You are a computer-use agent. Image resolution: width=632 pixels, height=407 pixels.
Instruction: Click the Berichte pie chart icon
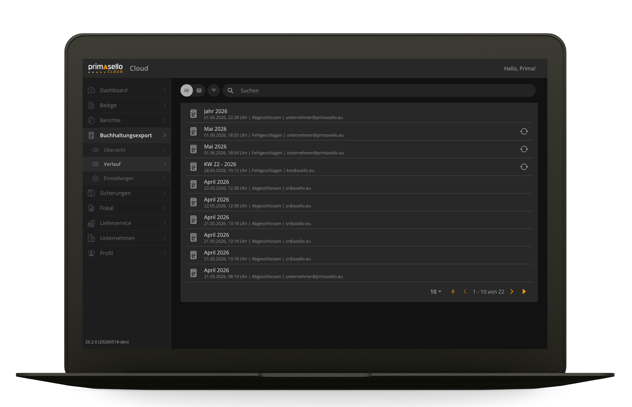(x=91, y=120)
